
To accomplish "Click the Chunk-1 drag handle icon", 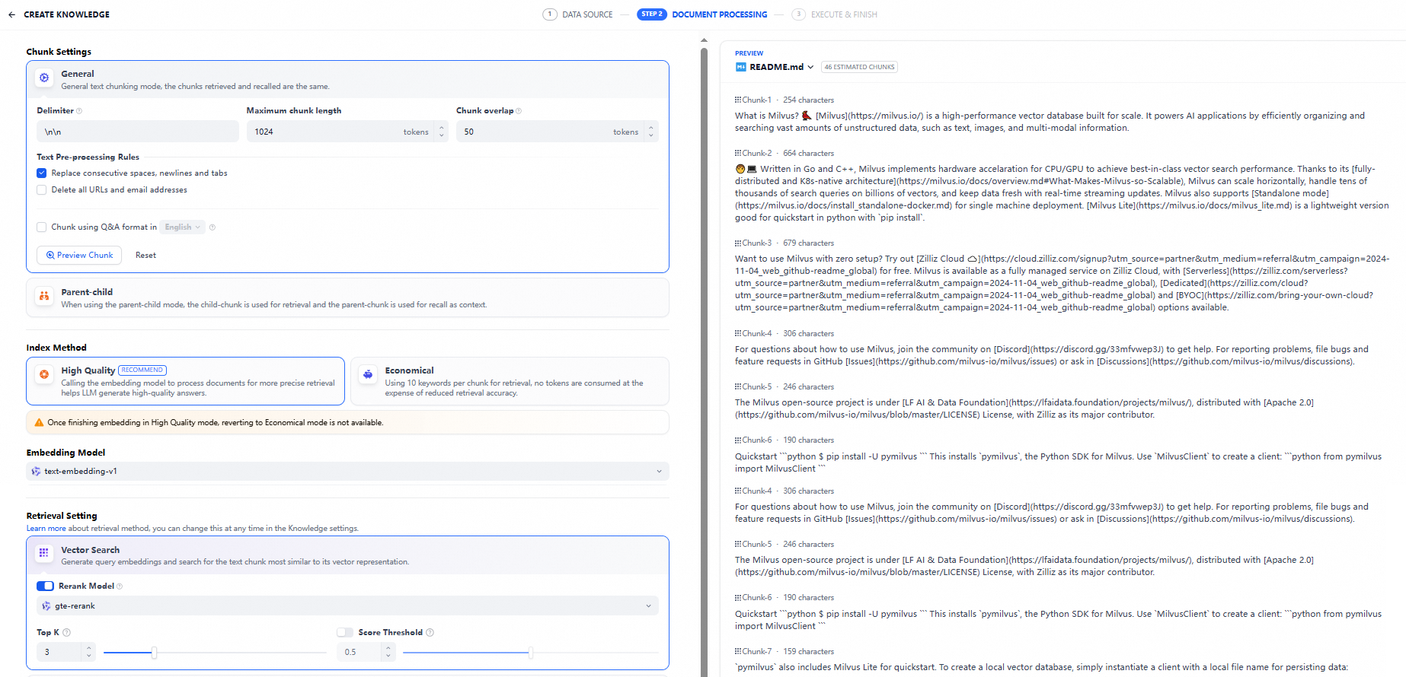I will (x=738, y=100).
